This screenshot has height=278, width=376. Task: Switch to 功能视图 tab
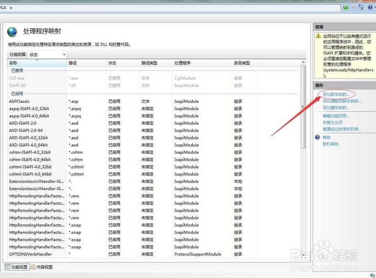pyautogui.click(x=16, y=267)
